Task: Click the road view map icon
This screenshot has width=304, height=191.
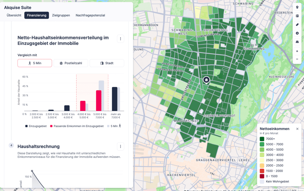Action: click(297, 42)
